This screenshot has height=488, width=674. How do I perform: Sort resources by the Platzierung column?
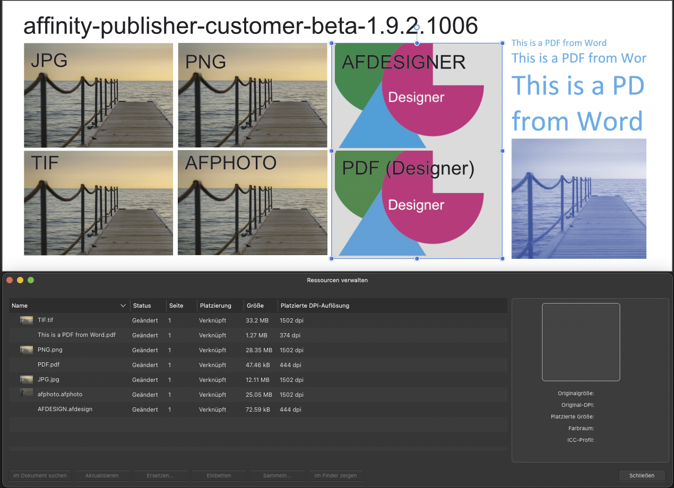coord(220,306)
